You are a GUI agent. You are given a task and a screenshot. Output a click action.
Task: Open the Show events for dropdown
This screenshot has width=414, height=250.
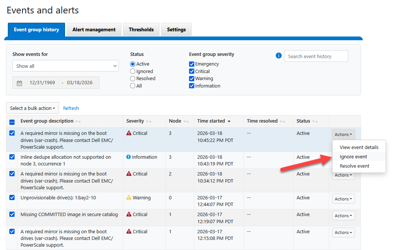[66, 66]
